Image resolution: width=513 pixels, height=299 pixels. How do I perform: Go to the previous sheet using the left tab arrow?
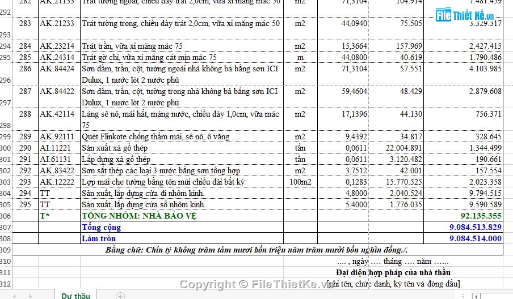point(14,296)
